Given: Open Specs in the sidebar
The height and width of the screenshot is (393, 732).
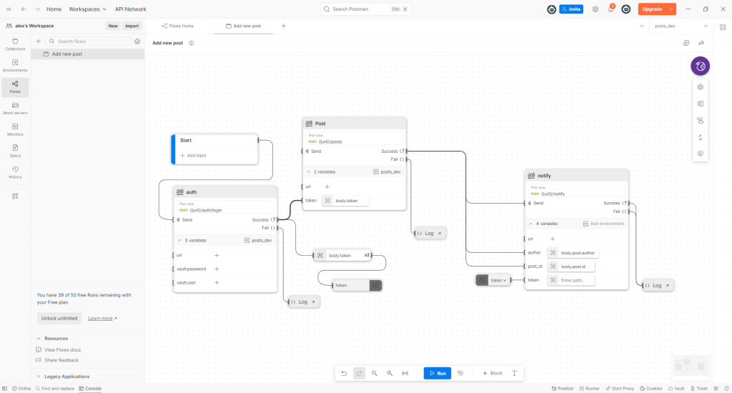Looking at the screenshot, I should click(15, 151).
